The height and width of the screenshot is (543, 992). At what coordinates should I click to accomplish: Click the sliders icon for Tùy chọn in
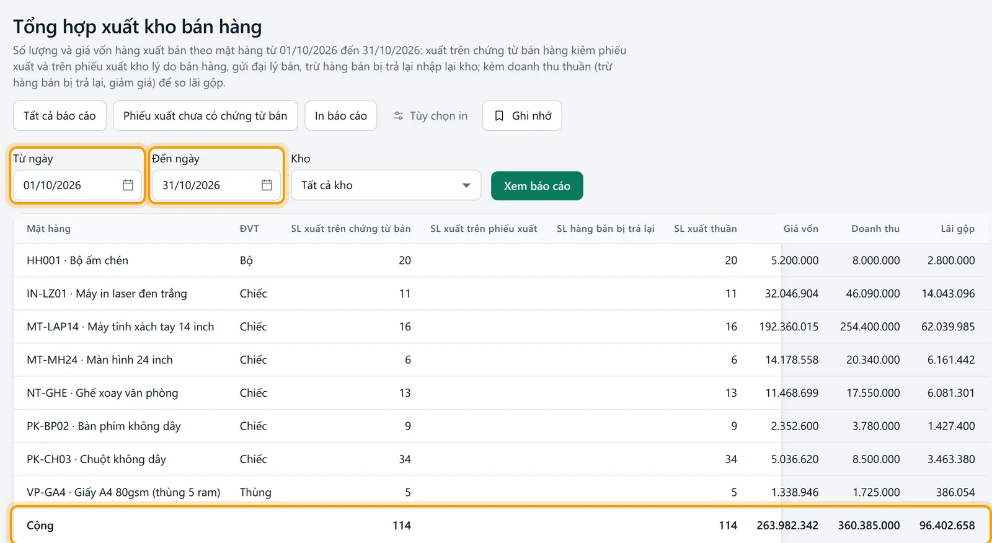pos(398,116)
